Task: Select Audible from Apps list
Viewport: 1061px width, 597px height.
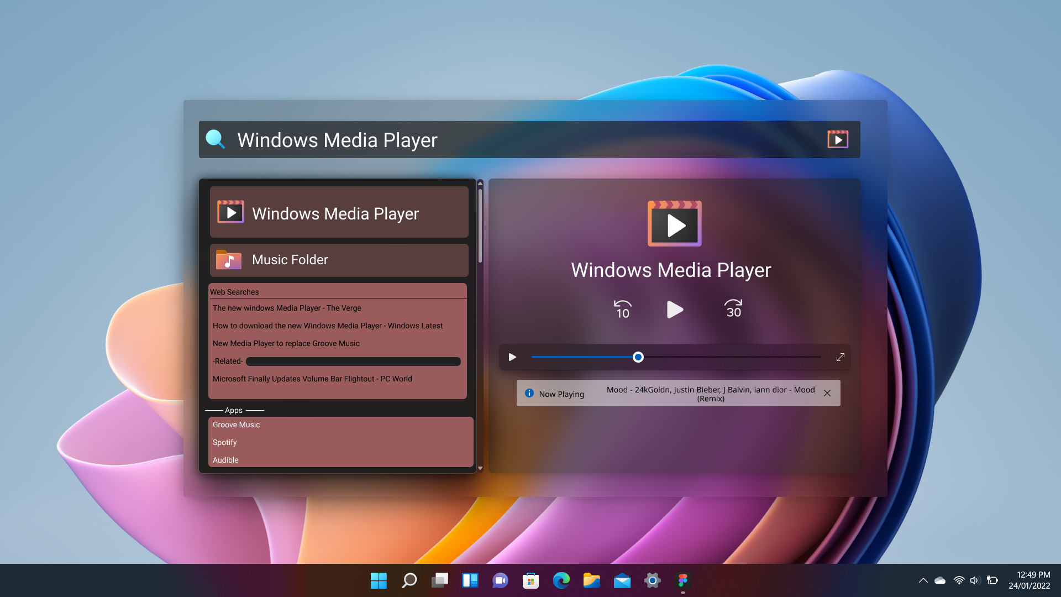Action: 225,460
